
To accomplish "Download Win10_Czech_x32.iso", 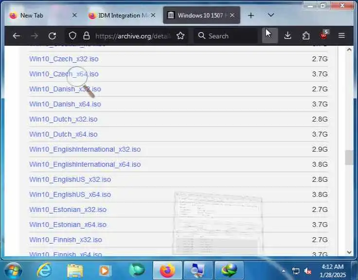I will tap(64, 59).
